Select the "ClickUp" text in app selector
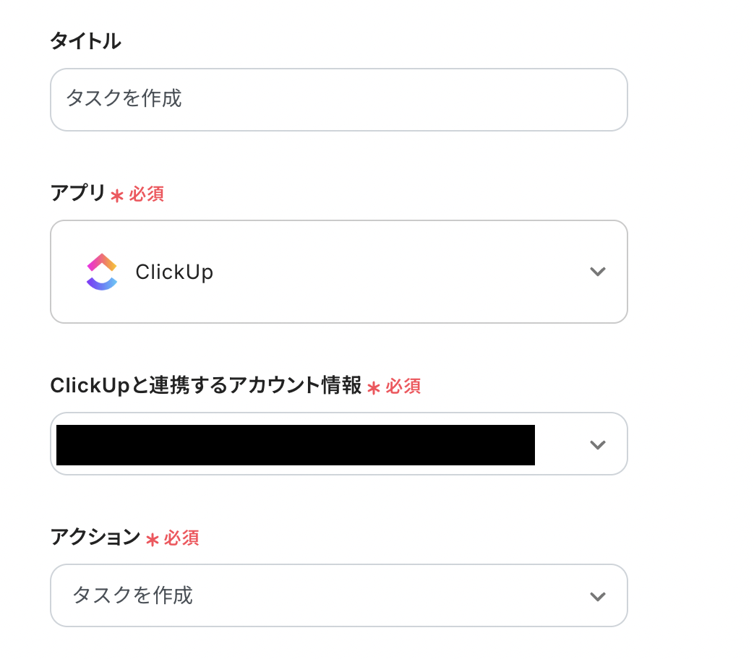The height and width of the screenshot is (659, 754). point(174,272)
